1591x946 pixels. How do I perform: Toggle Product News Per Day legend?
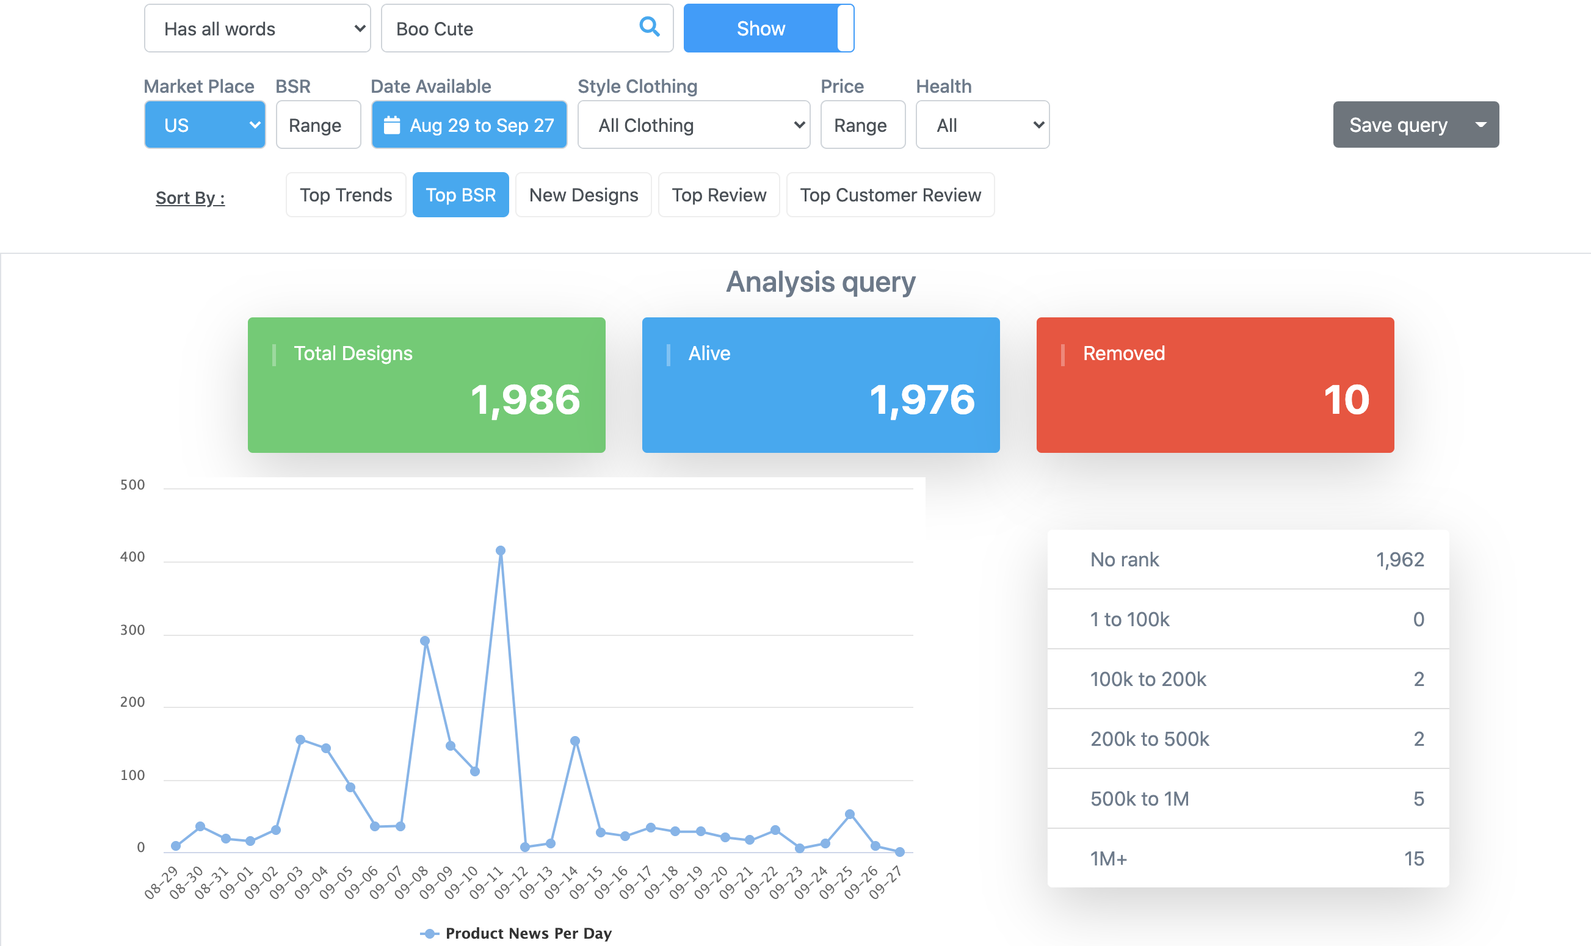pos(516,933)
